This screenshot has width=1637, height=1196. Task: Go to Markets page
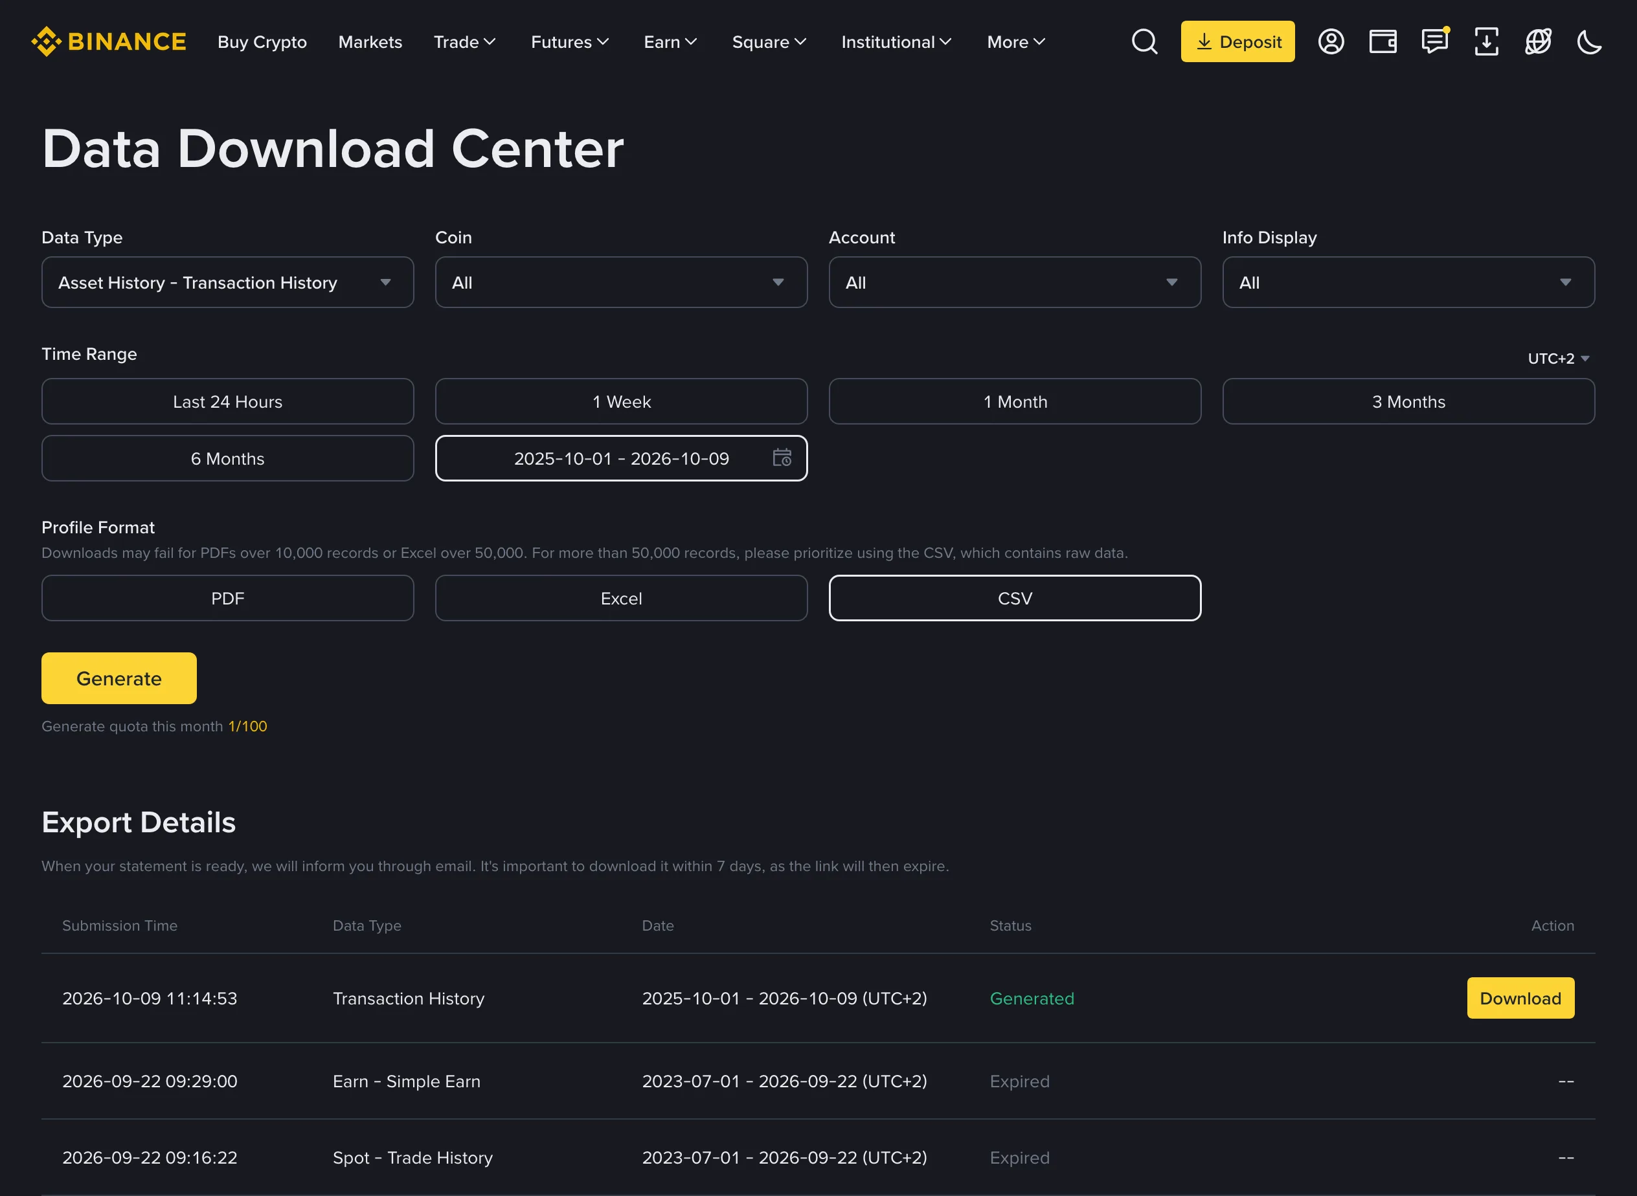click(x=370, y=42)
